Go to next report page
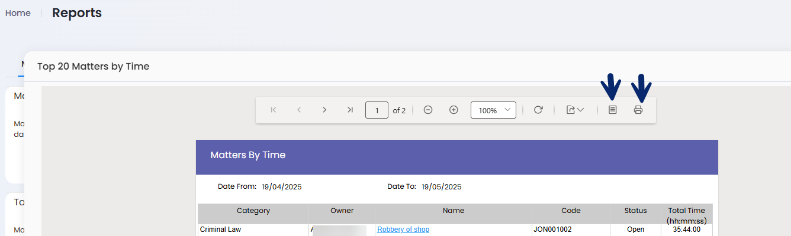 (324, 110)
